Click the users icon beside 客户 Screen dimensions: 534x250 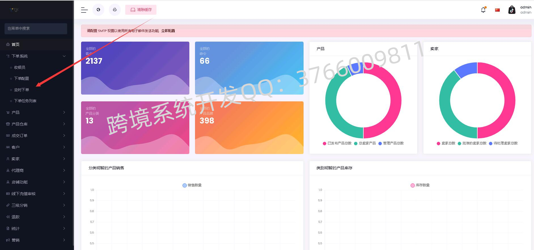(8, 147)
